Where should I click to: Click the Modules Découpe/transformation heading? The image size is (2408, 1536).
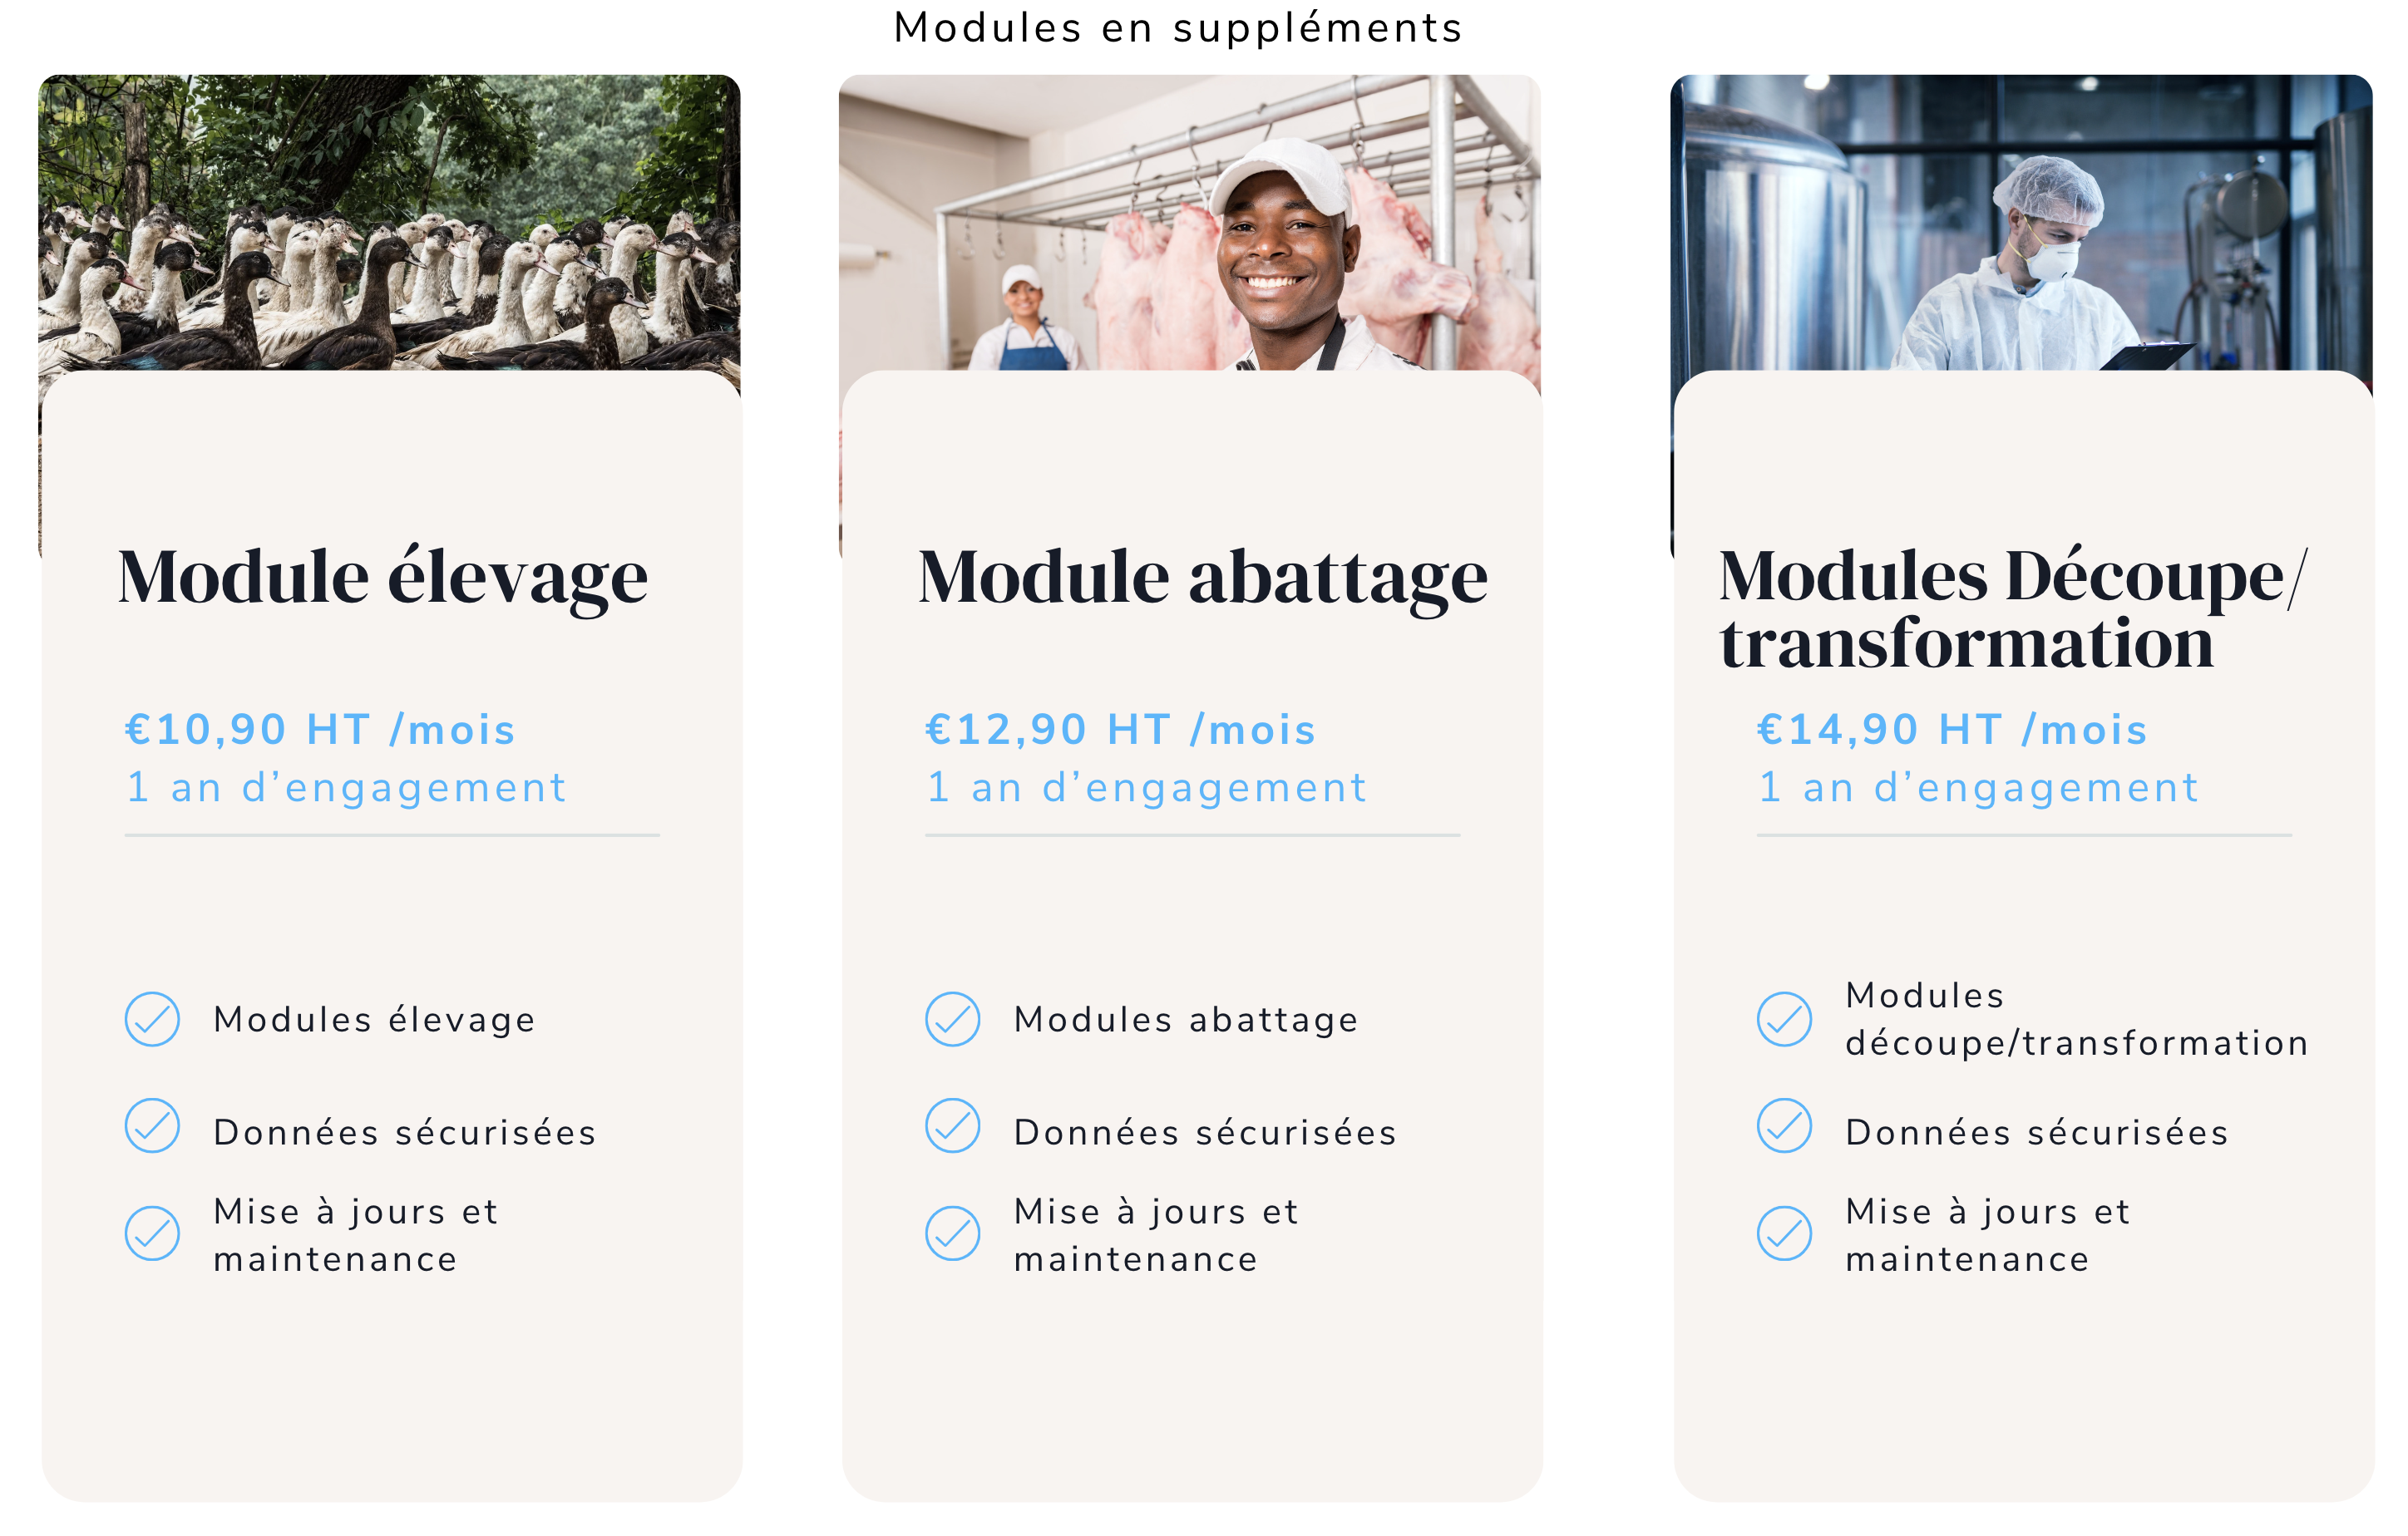[2012, 608]
